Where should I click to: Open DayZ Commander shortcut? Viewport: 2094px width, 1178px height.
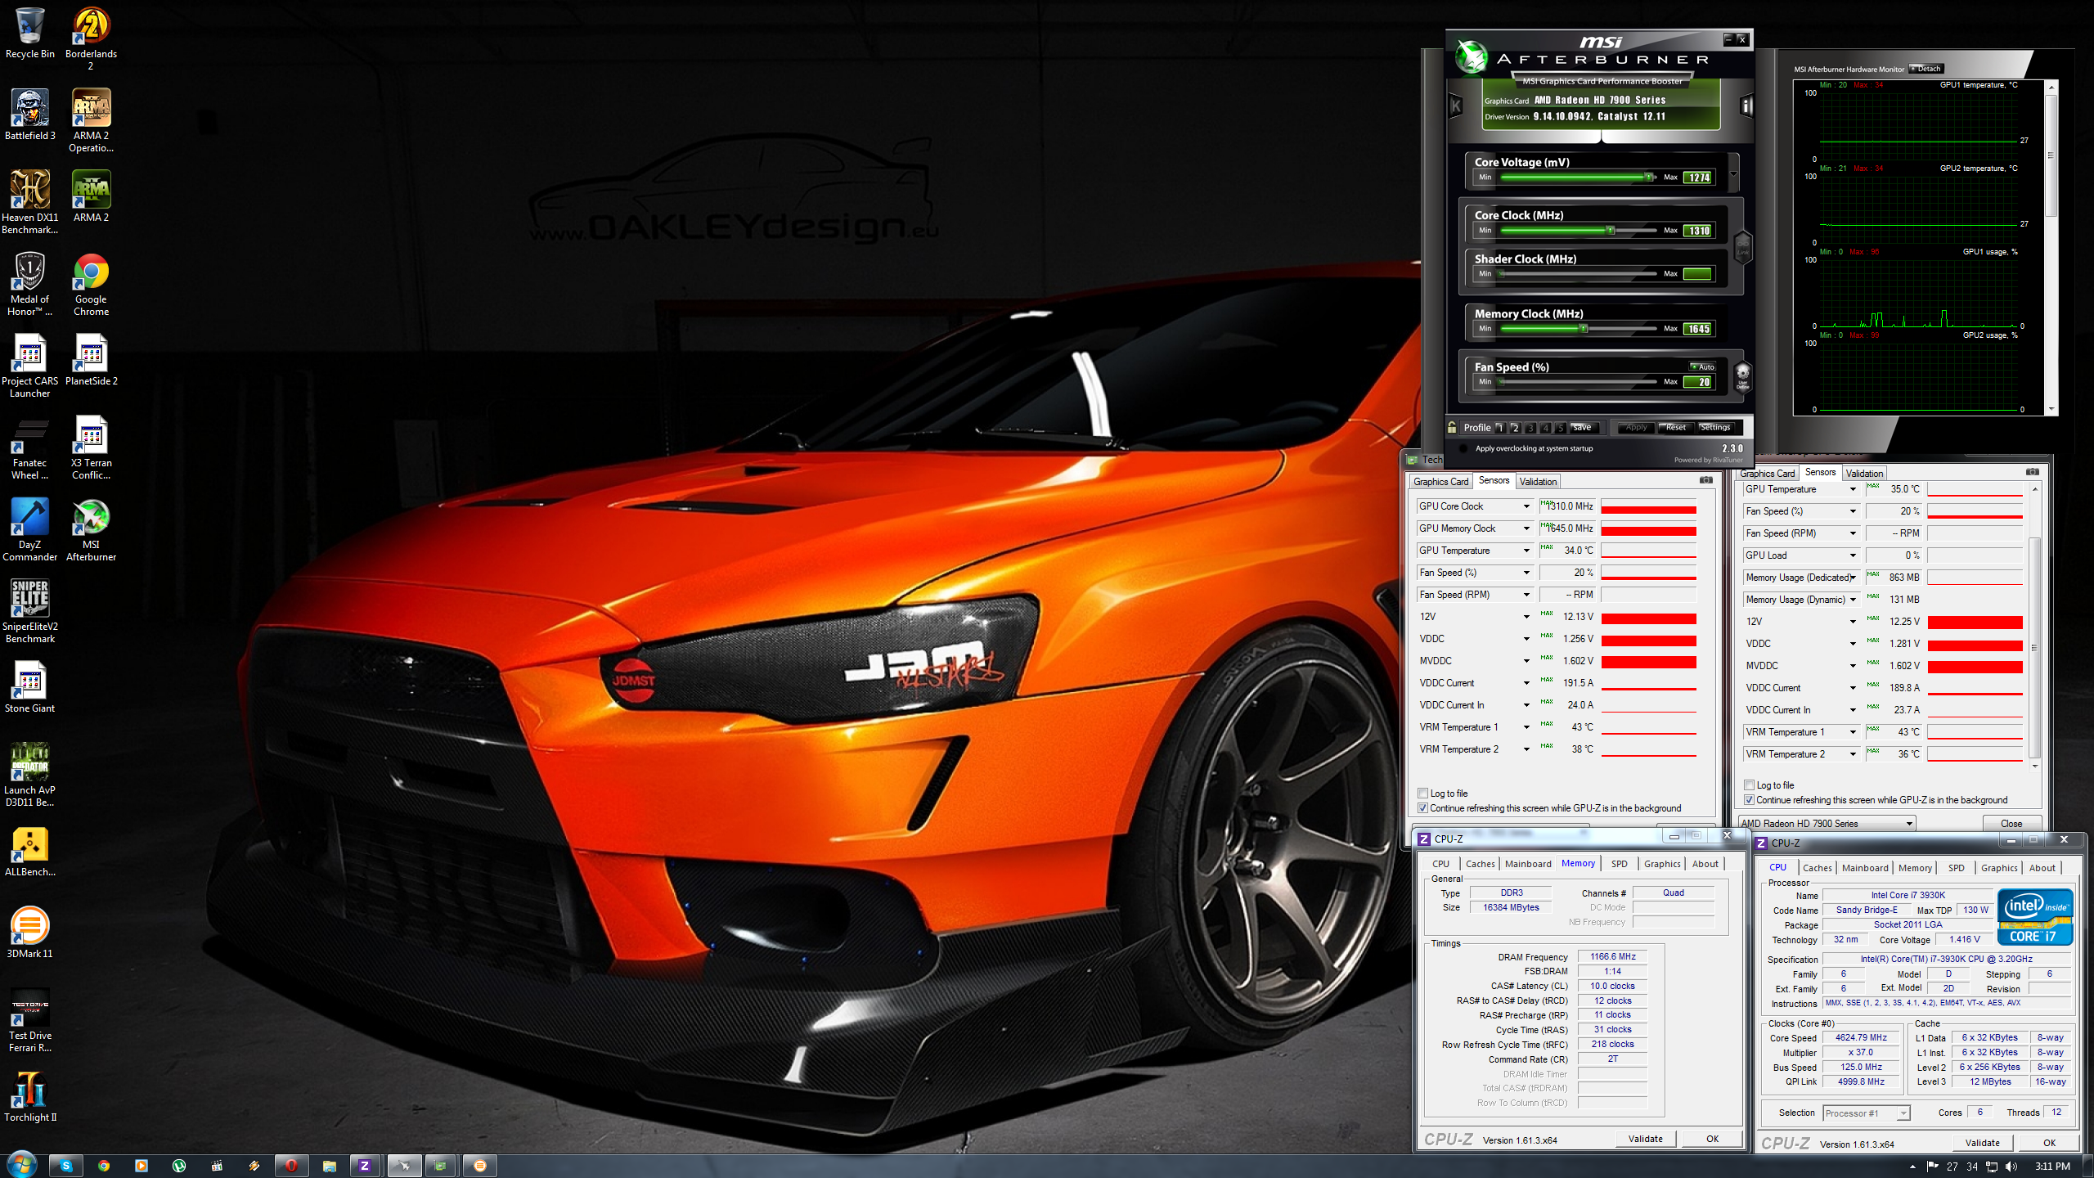click(30, 529)
